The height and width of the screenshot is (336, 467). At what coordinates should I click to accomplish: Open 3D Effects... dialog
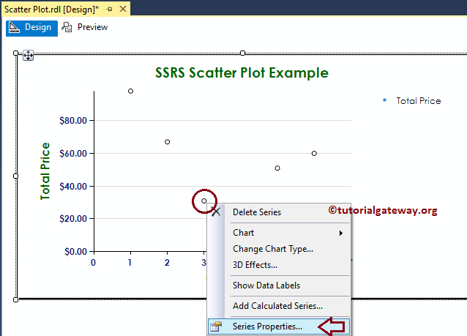tap(255, 265)
